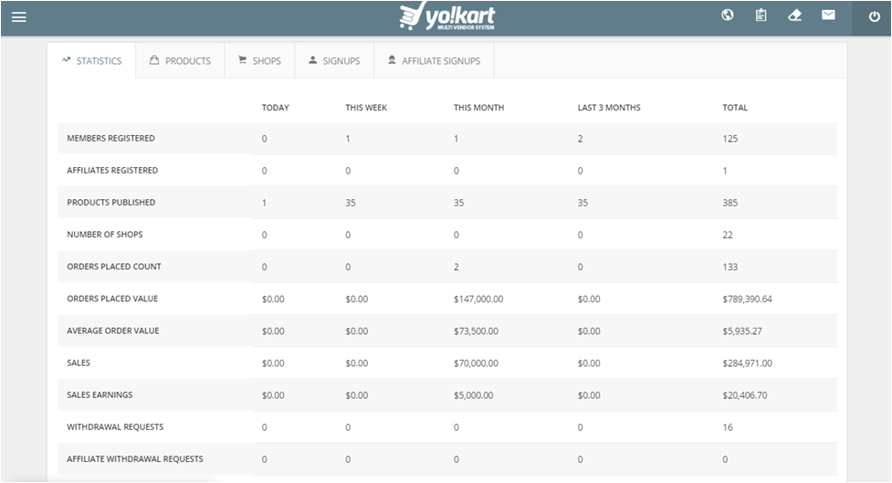Screen dimensions: 892x483
Task: Click Products Published this week value 35
Action: point(351,203)
